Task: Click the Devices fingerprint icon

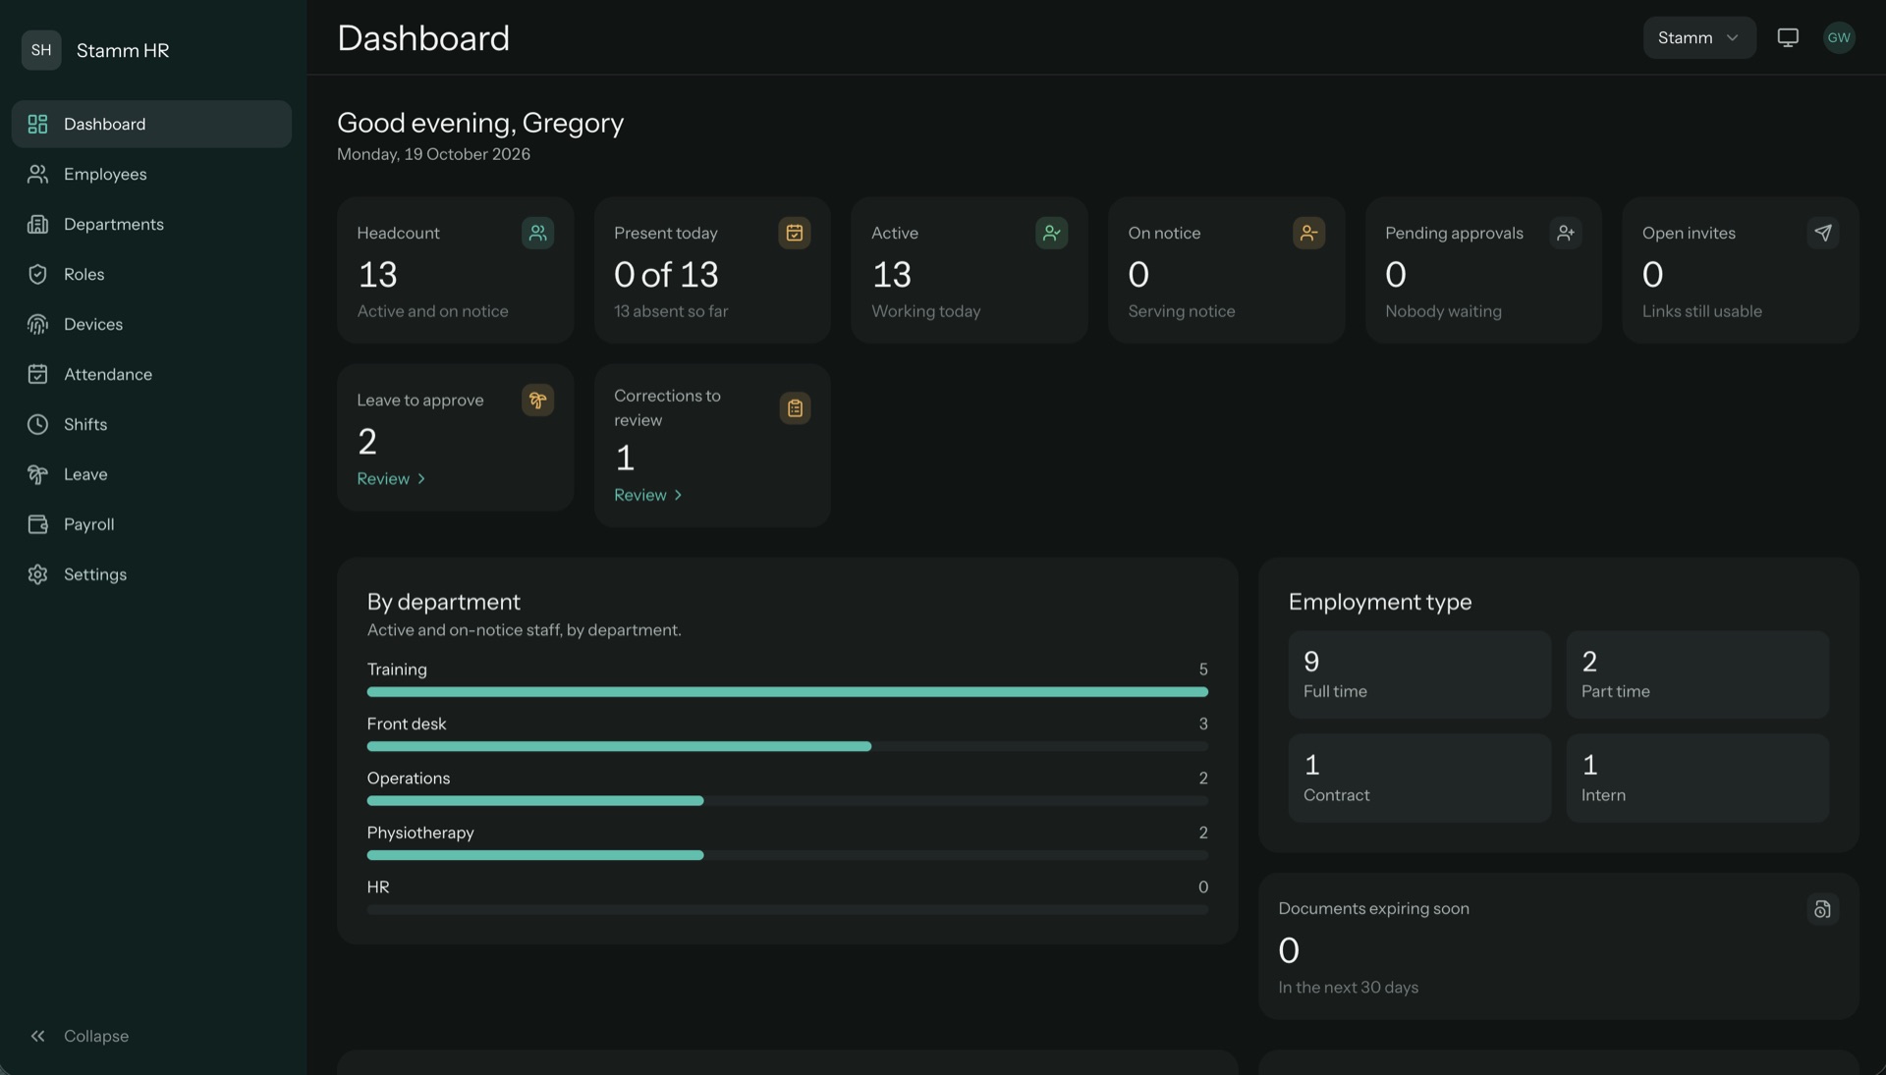Action: (37, 324)
